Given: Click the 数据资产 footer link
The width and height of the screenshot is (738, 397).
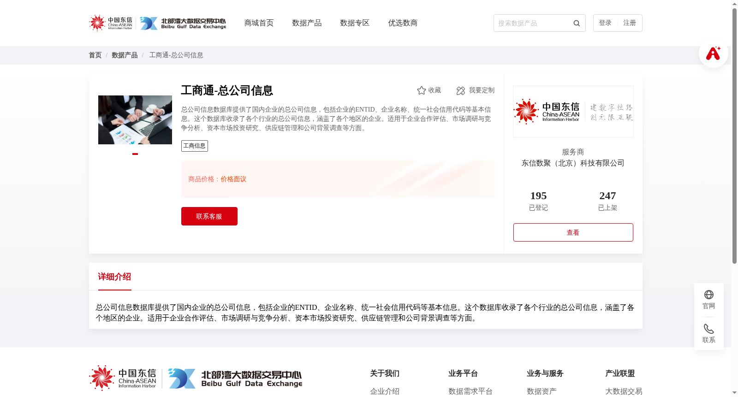Looking at the screenshot, I should pos(542,391).
